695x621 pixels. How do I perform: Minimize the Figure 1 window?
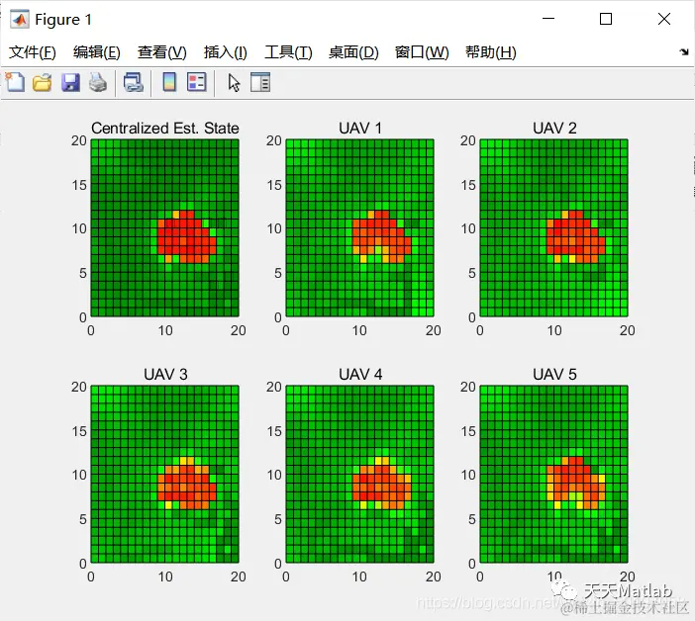tap(548, 19)
